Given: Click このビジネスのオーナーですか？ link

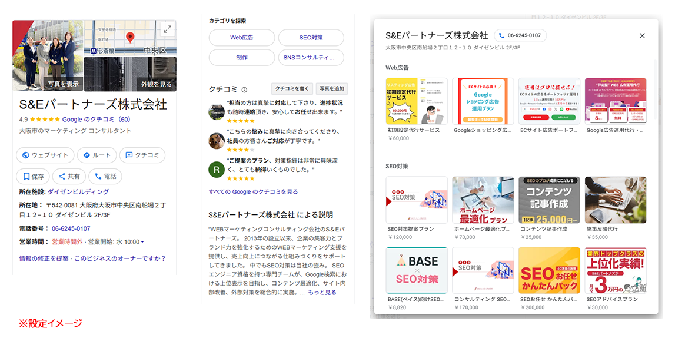Looking at the screenshot, I should click(119, 258).
